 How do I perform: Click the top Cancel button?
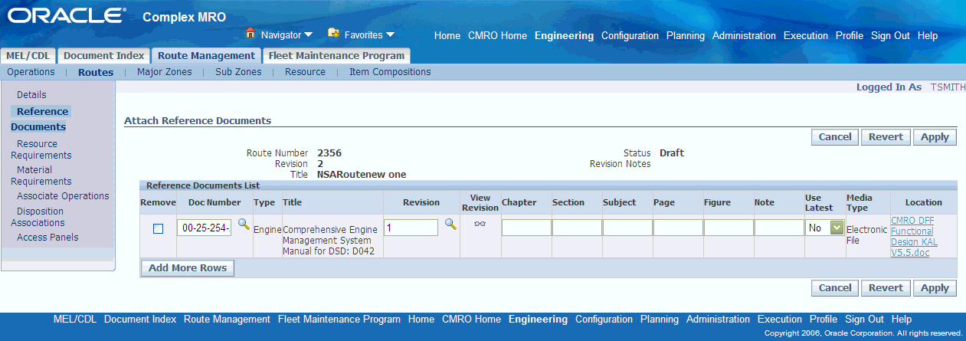click(835, 137)
